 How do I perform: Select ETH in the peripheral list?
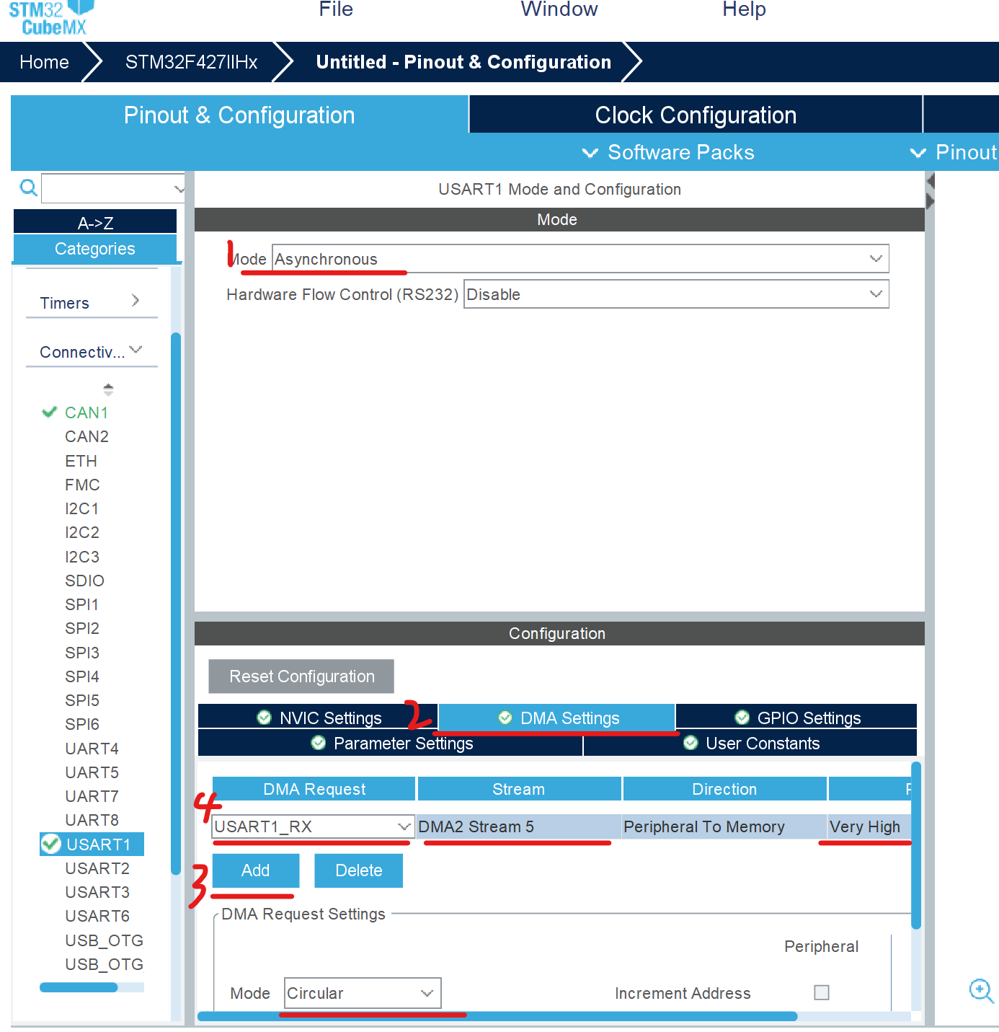[x=81, y=461]
